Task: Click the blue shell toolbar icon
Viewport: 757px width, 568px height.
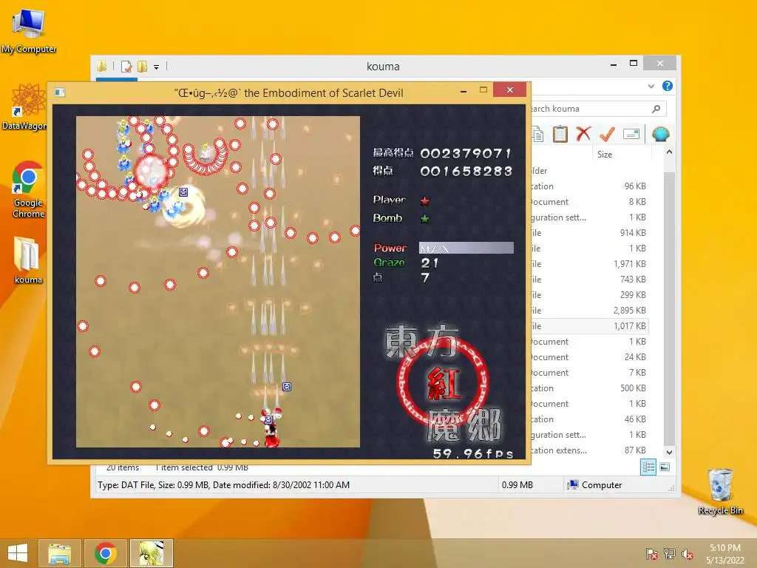Action: pyautogui.click(x=660, y=134)
